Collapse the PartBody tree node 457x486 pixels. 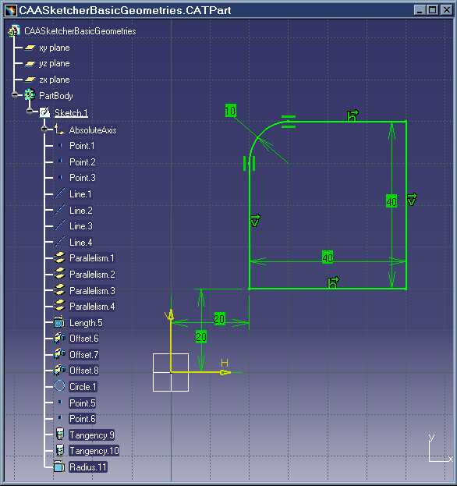pyautogui.click(x=15, y=95)
